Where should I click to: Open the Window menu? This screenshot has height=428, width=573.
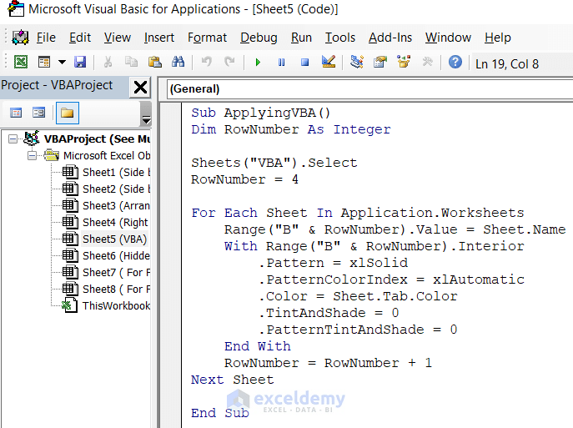[448, 38]
